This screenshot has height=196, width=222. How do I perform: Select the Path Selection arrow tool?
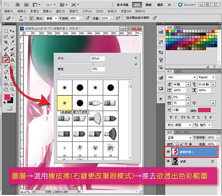6,78
